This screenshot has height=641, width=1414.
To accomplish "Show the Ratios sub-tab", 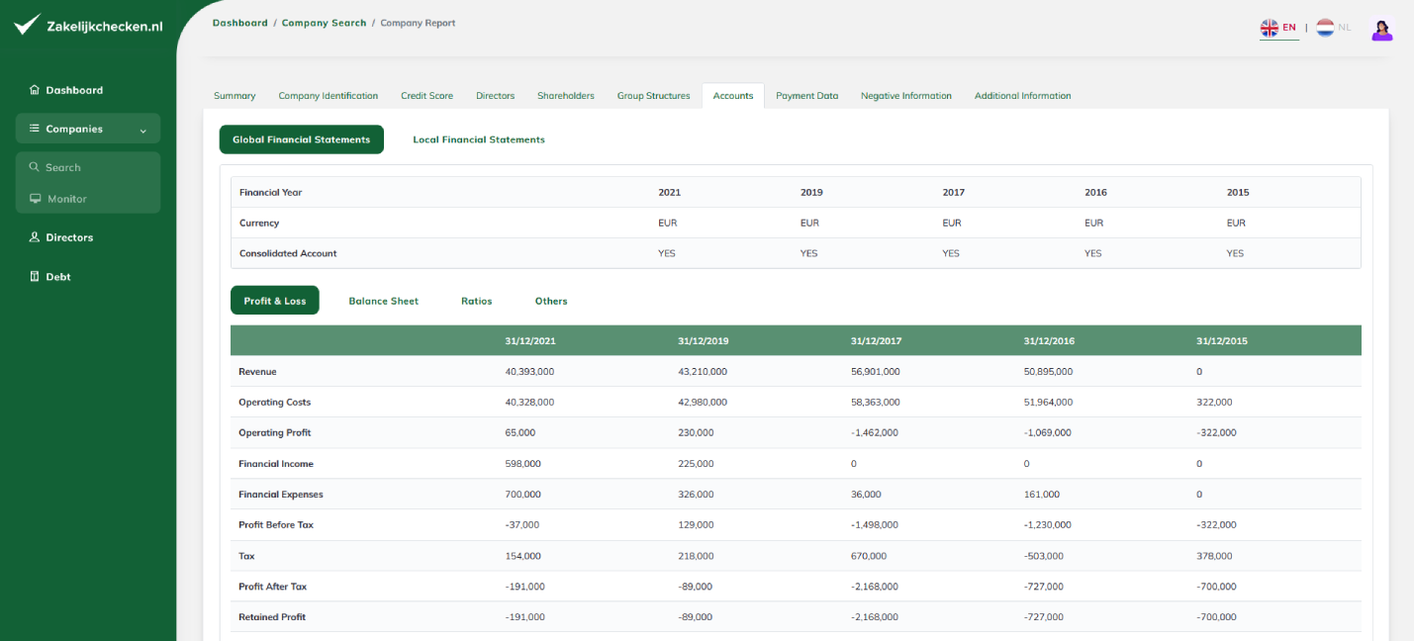I will pyautogui.click(x=477, y=301).
